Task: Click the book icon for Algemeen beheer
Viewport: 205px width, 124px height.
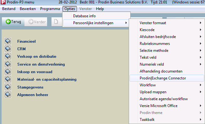Action: tap(8, 94)
